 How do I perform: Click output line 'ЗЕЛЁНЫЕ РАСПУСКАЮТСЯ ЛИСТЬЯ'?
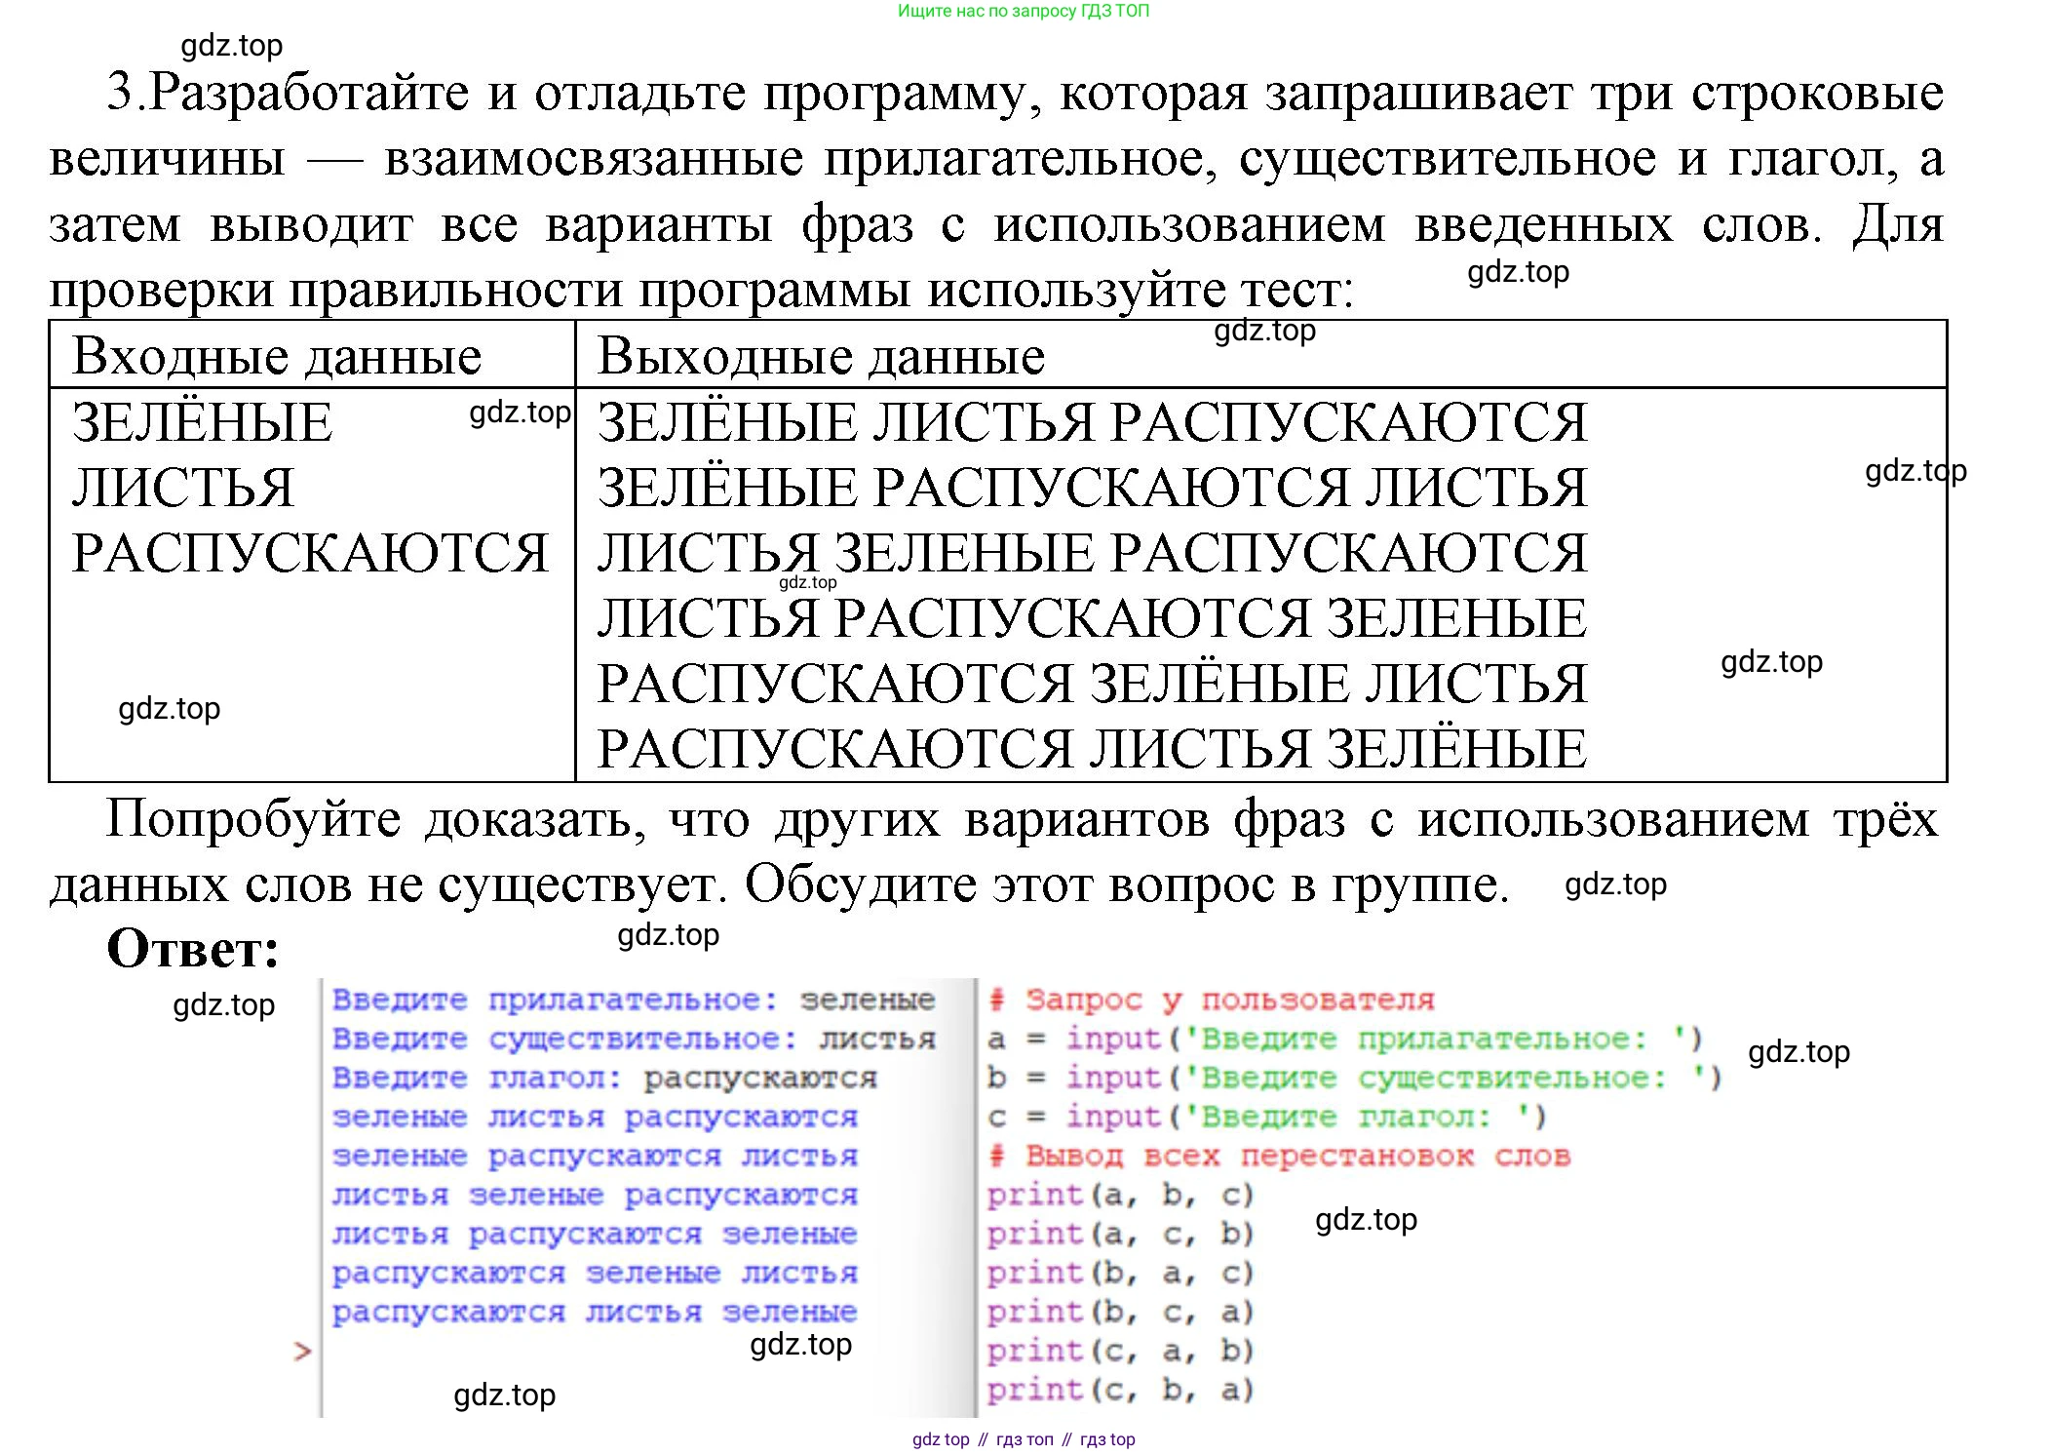(1092, 488)
